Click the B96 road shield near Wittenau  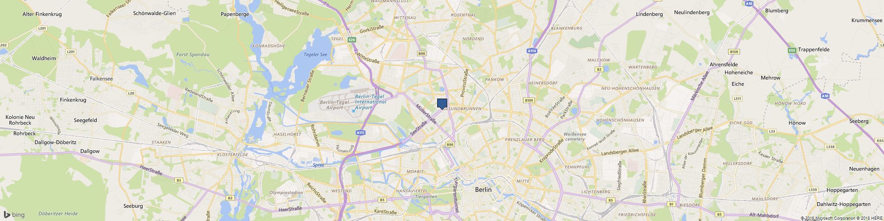[x=422, y=53]
